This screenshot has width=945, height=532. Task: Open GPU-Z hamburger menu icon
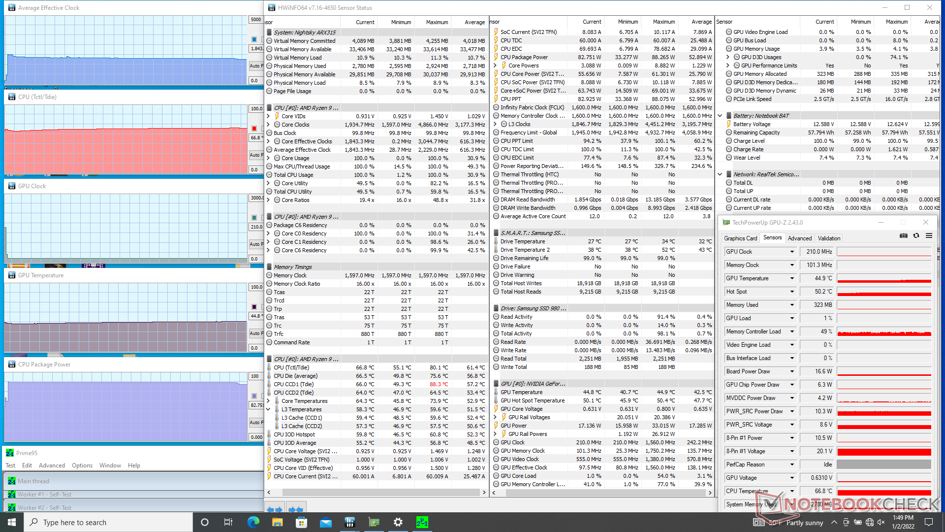pyautogui.click(x=929, y=236)
